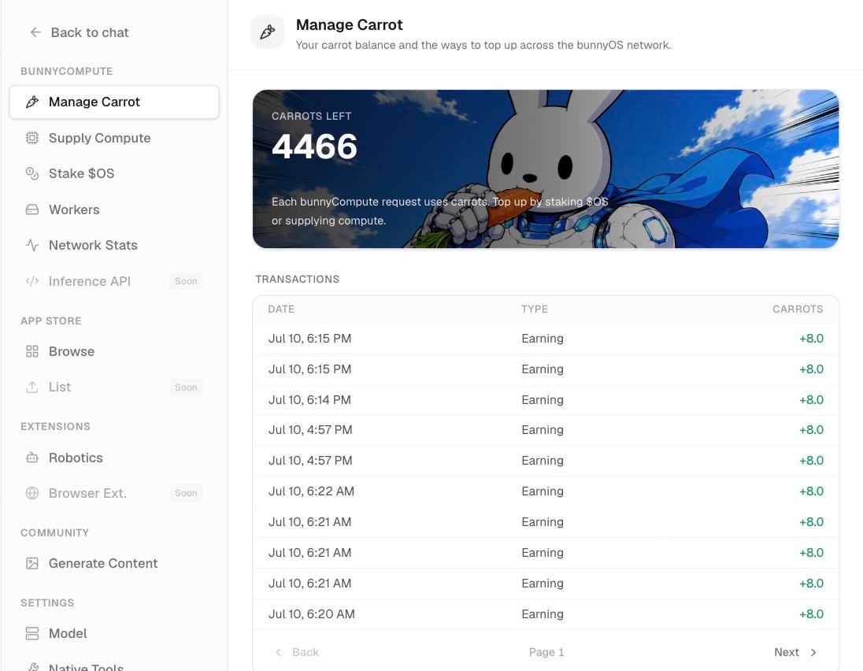Open the Supply Compute section

click(114, 138)
